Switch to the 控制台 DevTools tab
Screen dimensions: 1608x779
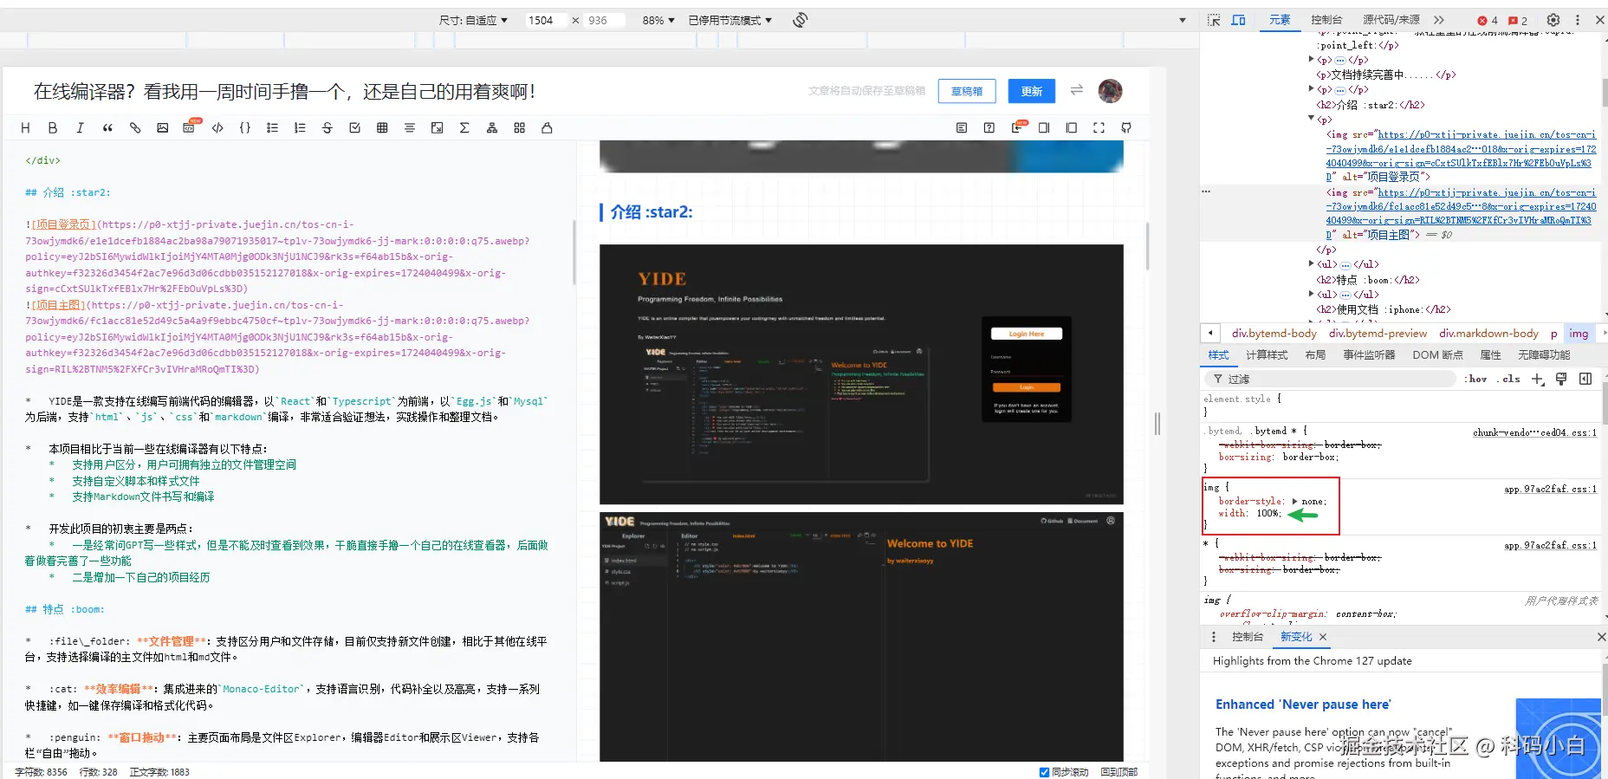[1326, 20]
